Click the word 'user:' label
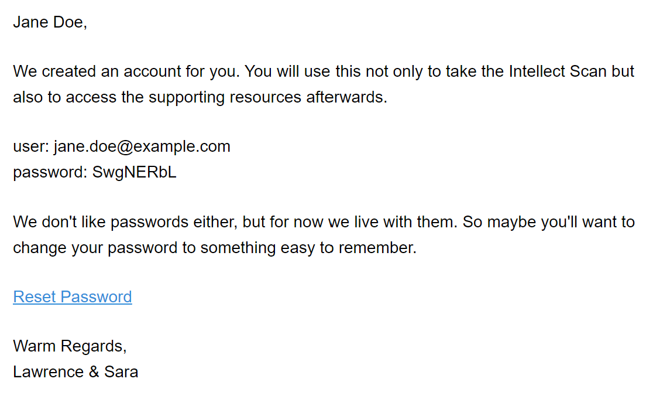 click(x=31, y=146)
